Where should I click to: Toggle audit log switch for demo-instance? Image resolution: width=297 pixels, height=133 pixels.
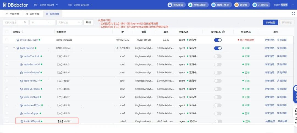(x=218, y=40)
